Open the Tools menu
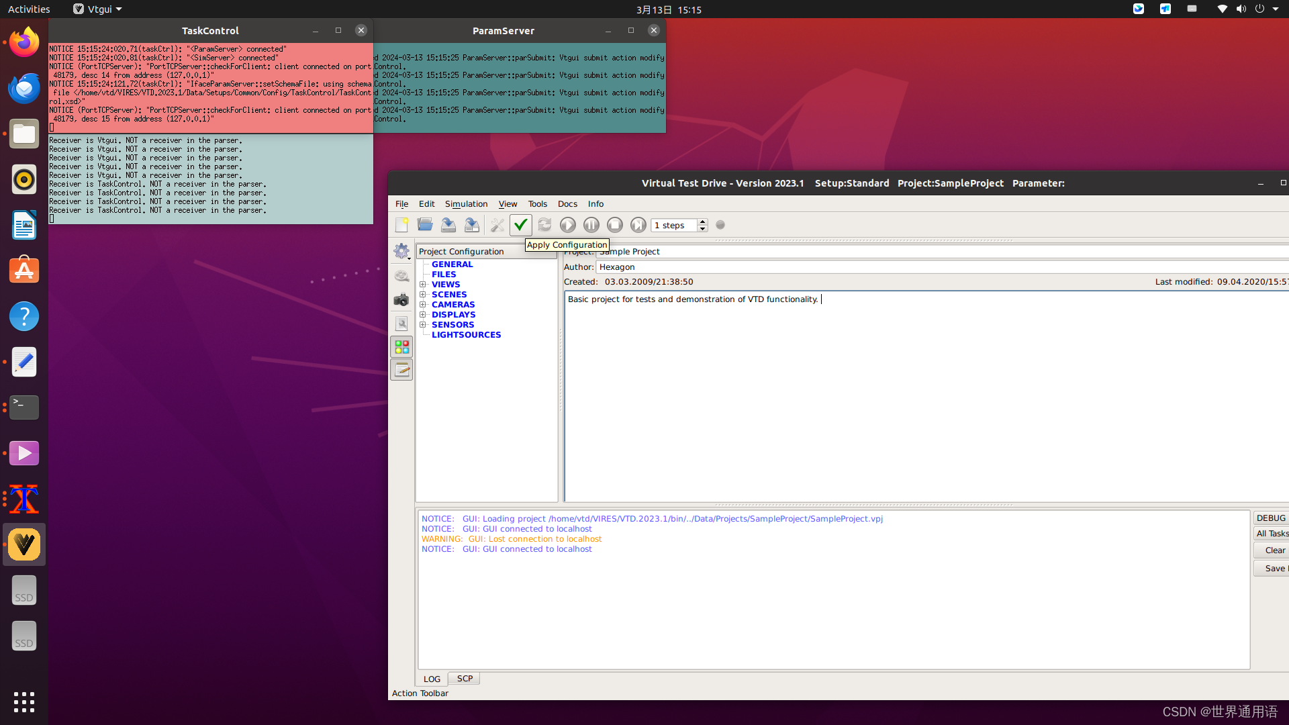Screen dimensions: 1289x725 click(537, 204)
